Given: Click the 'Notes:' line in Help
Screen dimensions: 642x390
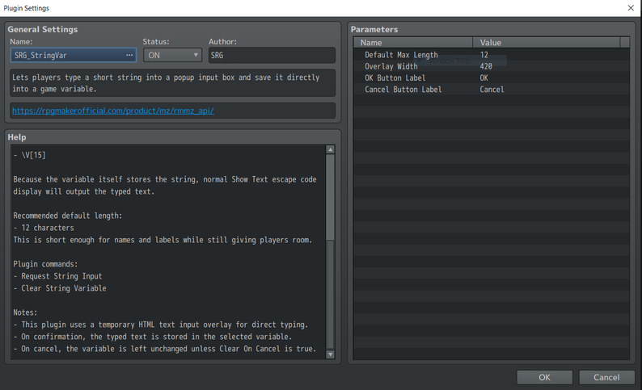Looking at the screenshot, I should coord(25,312).
